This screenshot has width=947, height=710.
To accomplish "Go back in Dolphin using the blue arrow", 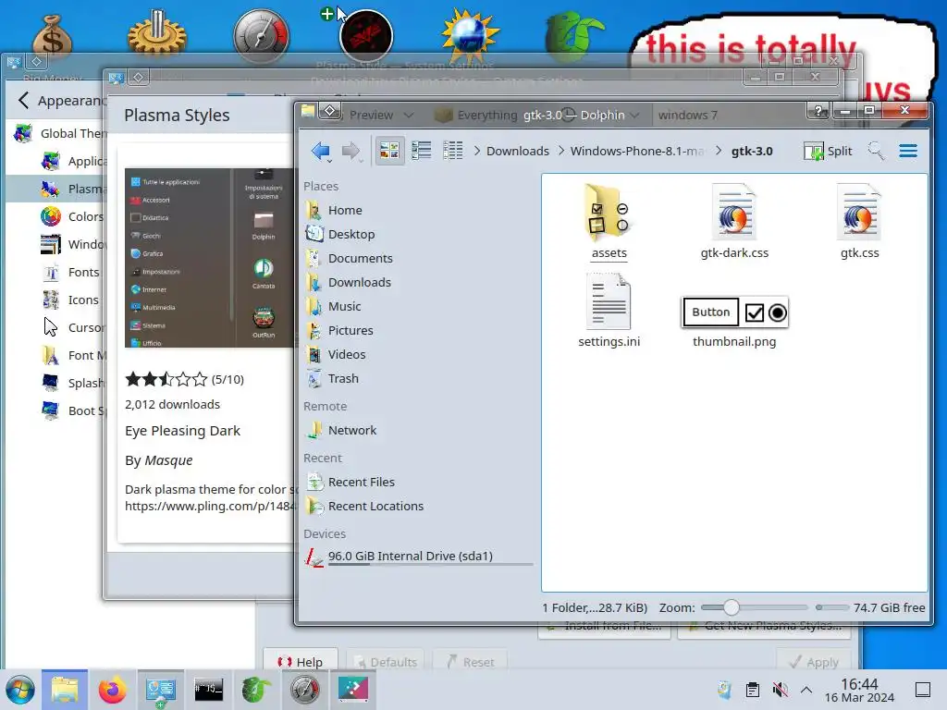I will [x=320, y=151].
